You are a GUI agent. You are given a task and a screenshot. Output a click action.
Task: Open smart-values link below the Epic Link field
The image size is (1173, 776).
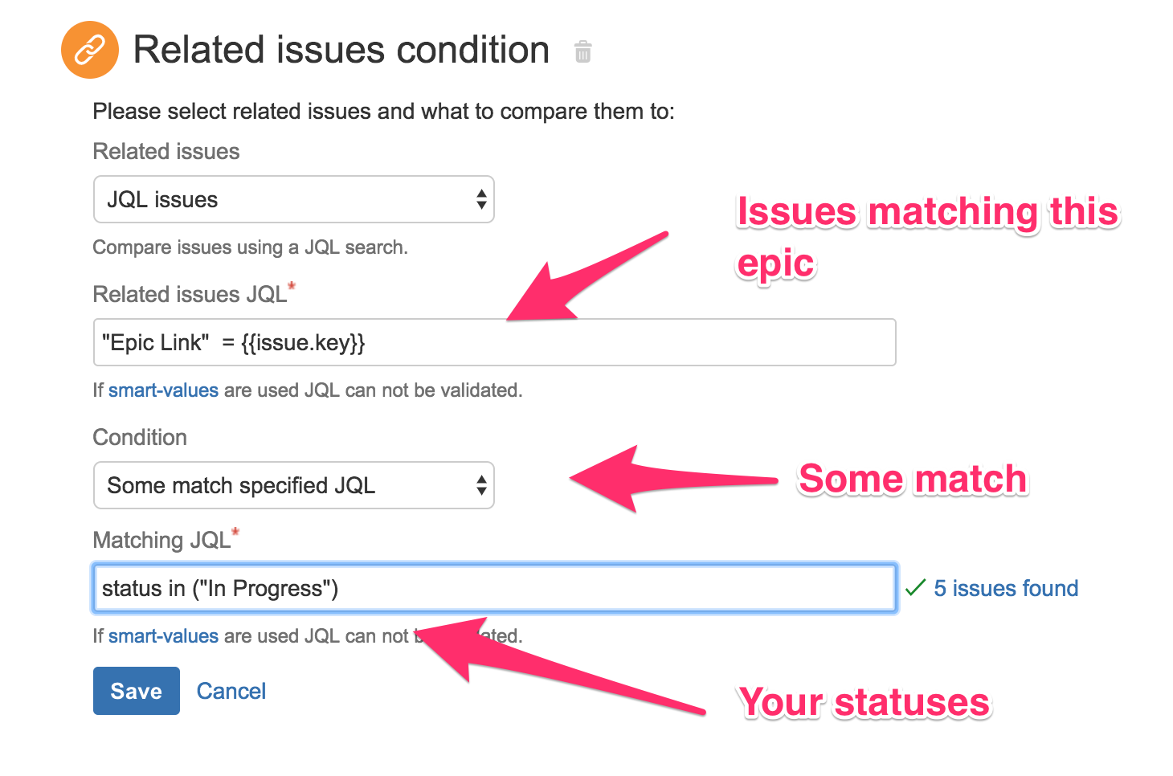[x=163, y=390]
